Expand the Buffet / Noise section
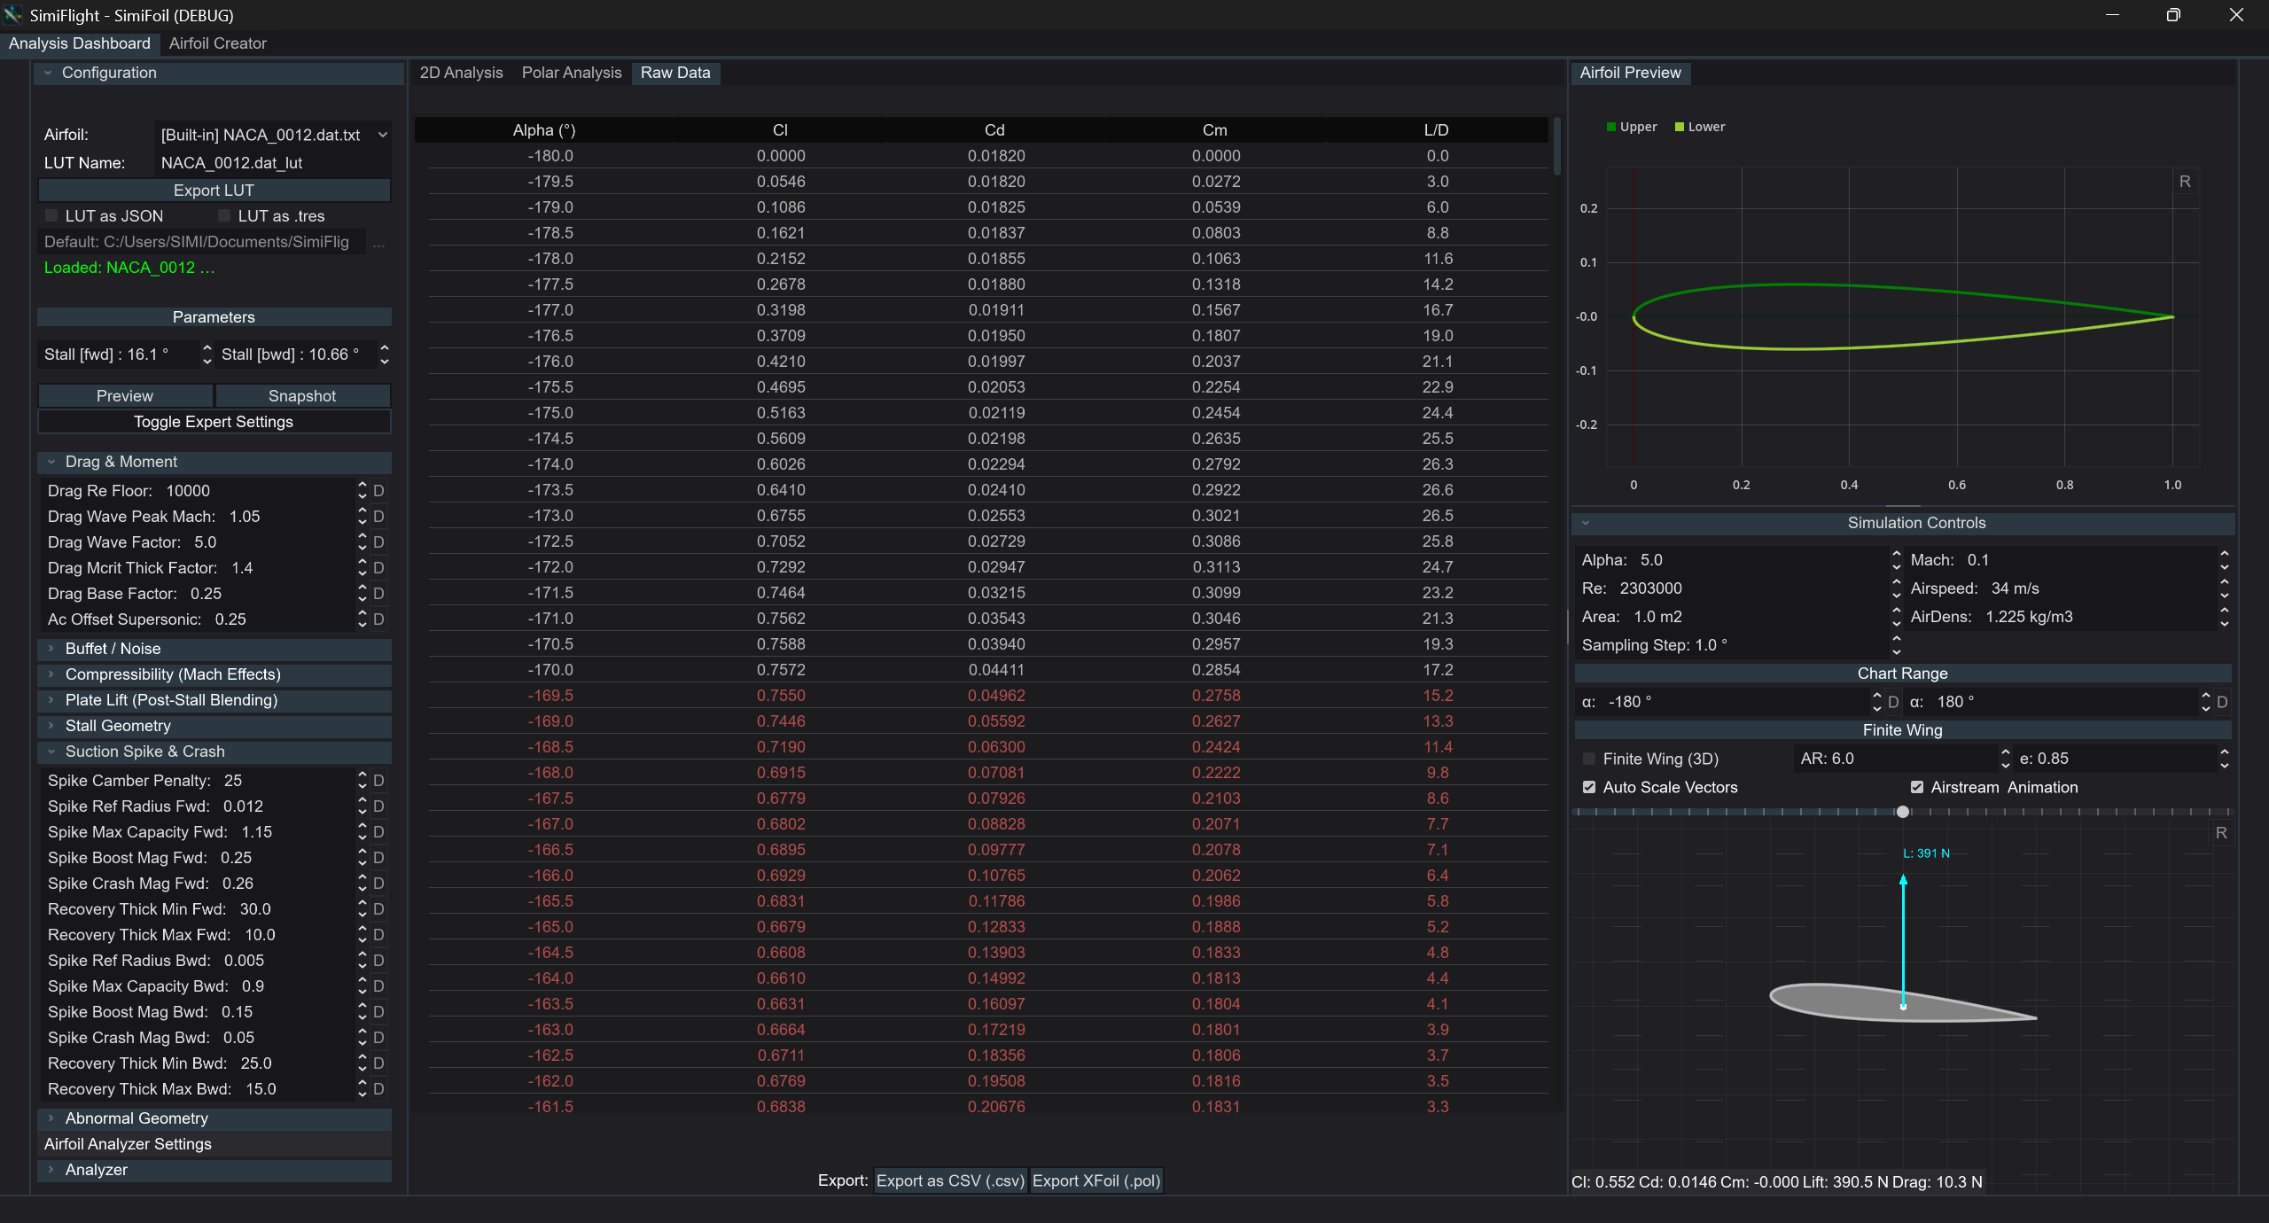 coord(113,649)
